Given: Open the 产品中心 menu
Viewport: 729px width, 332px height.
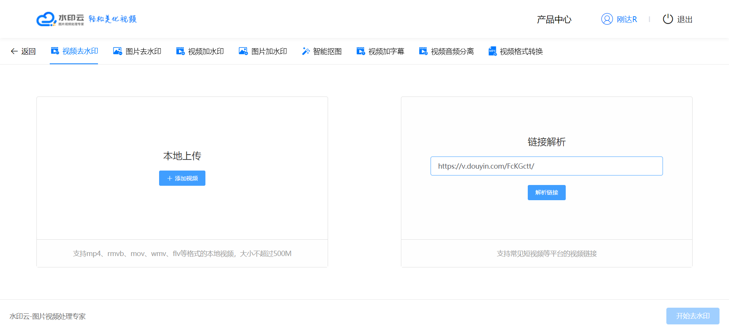Looking at the screenshot, I should pos(554,19).
